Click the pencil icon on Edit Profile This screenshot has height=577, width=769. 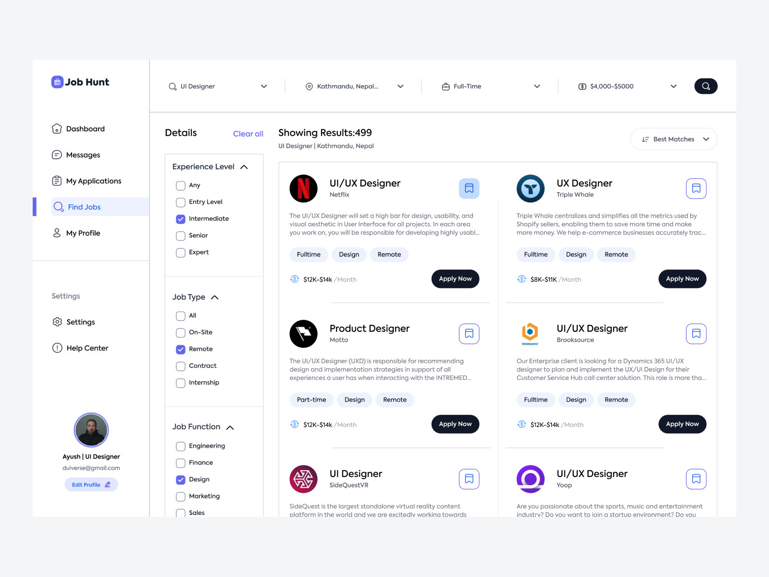click(108, 485)
